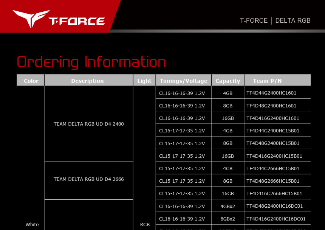Click the CL15-17-17-35 timing for TF4D48G2400HC15B01

[182, 143]
